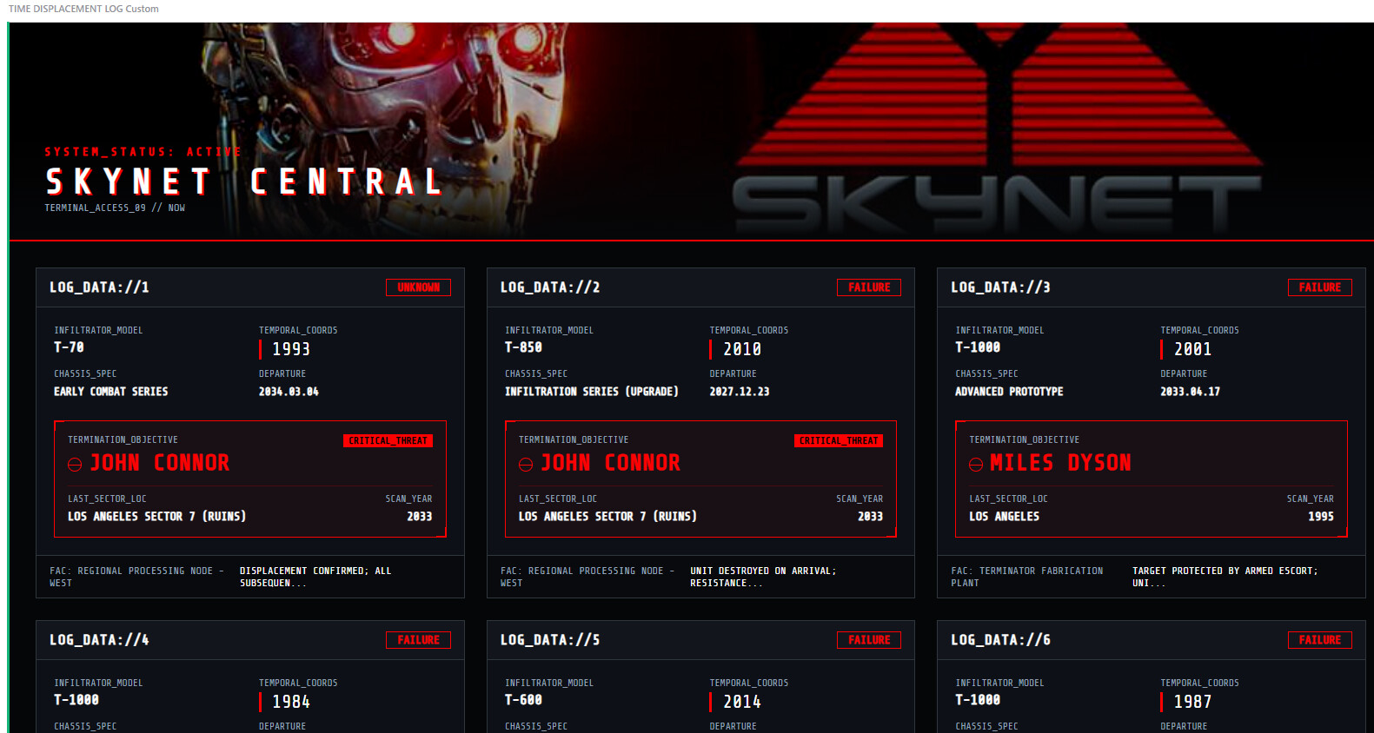Open the LOG_DATA://3 card header
This screenshot has height=733, width=1374.
point(1152,287)
